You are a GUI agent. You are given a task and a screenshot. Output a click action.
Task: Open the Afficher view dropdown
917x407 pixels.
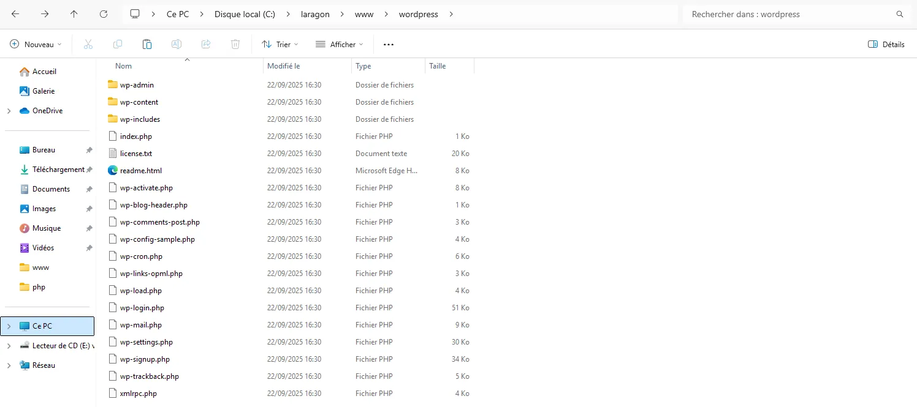click(339, 44)
